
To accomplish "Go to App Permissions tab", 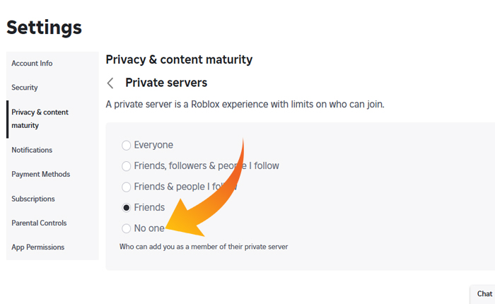I will (x=37, y=247).
